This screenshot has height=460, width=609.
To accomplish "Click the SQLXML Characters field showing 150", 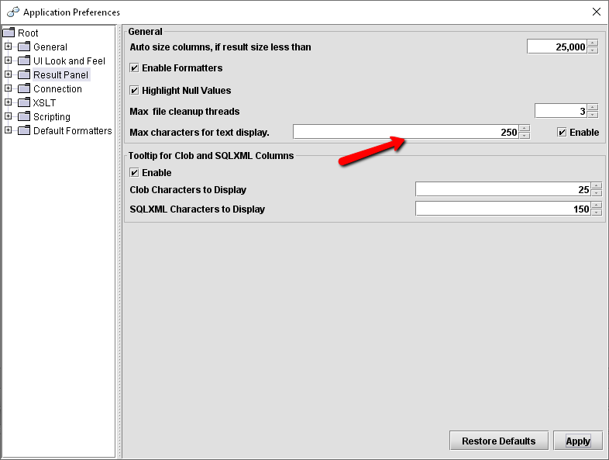I will tap(504, 209).
